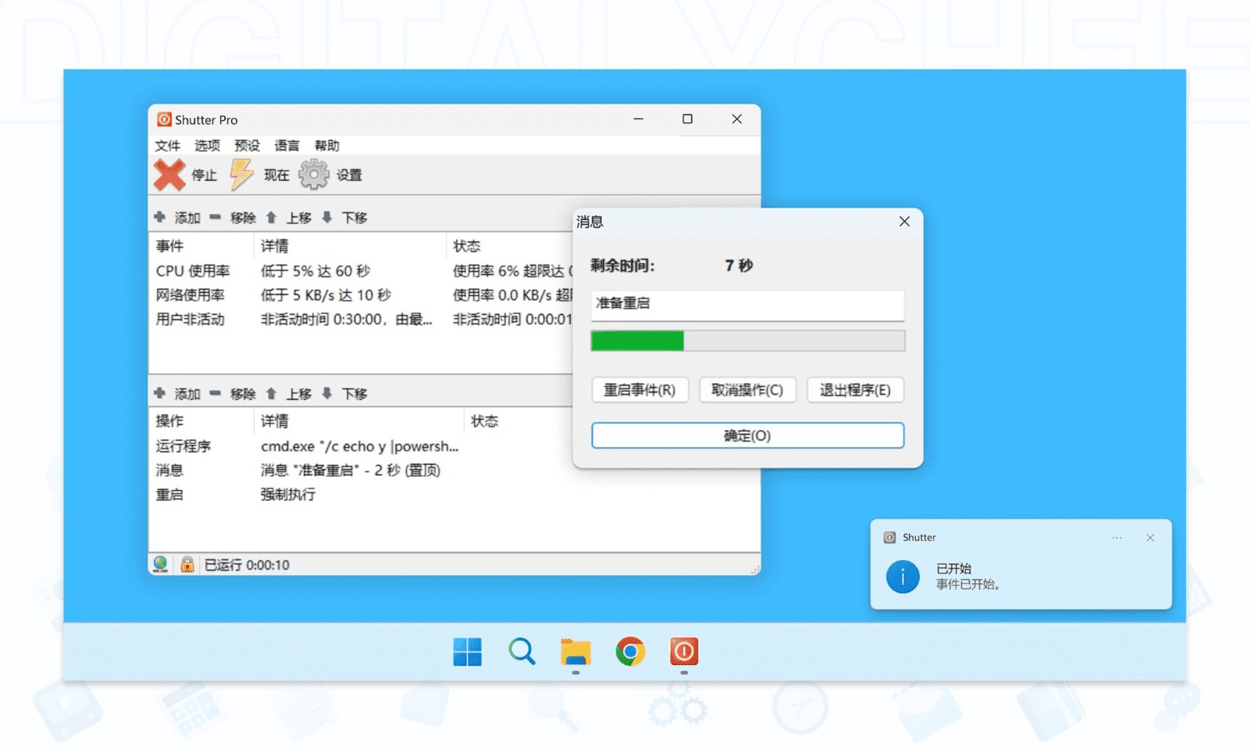This screenshot has width=1250, height=750.
Task: Click the plus Add (添加) icon in events panel
Action: pos(160,217)
